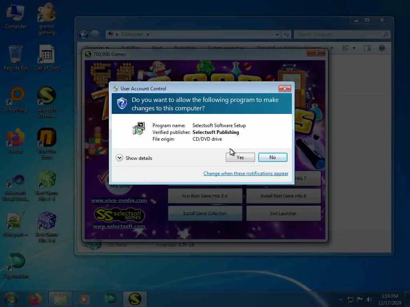Click the Action Center flag tray icon

360,299
